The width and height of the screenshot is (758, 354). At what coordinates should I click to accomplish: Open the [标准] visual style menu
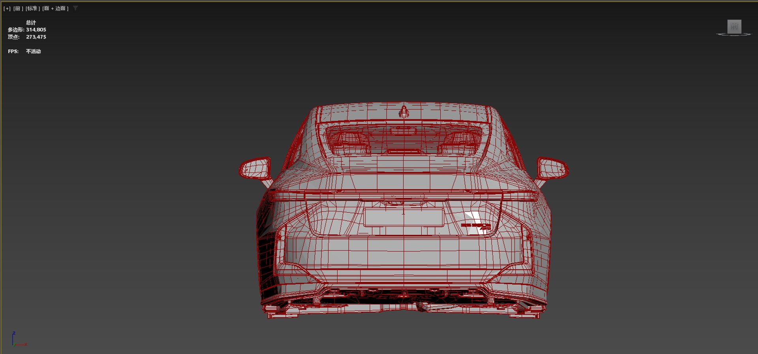point(33,8)
